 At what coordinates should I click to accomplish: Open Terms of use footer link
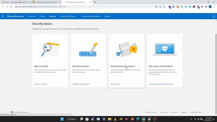pos(163,112)
